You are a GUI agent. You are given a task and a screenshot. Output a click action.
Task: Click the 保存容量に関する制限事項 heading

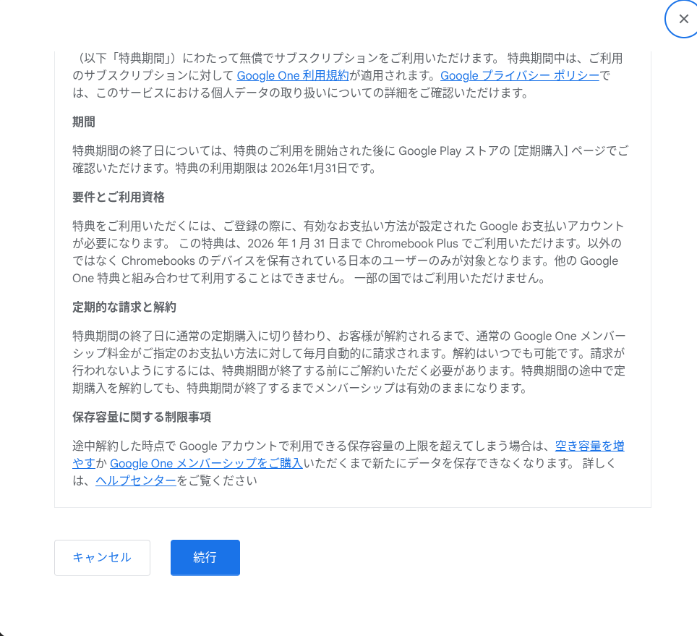142,417
